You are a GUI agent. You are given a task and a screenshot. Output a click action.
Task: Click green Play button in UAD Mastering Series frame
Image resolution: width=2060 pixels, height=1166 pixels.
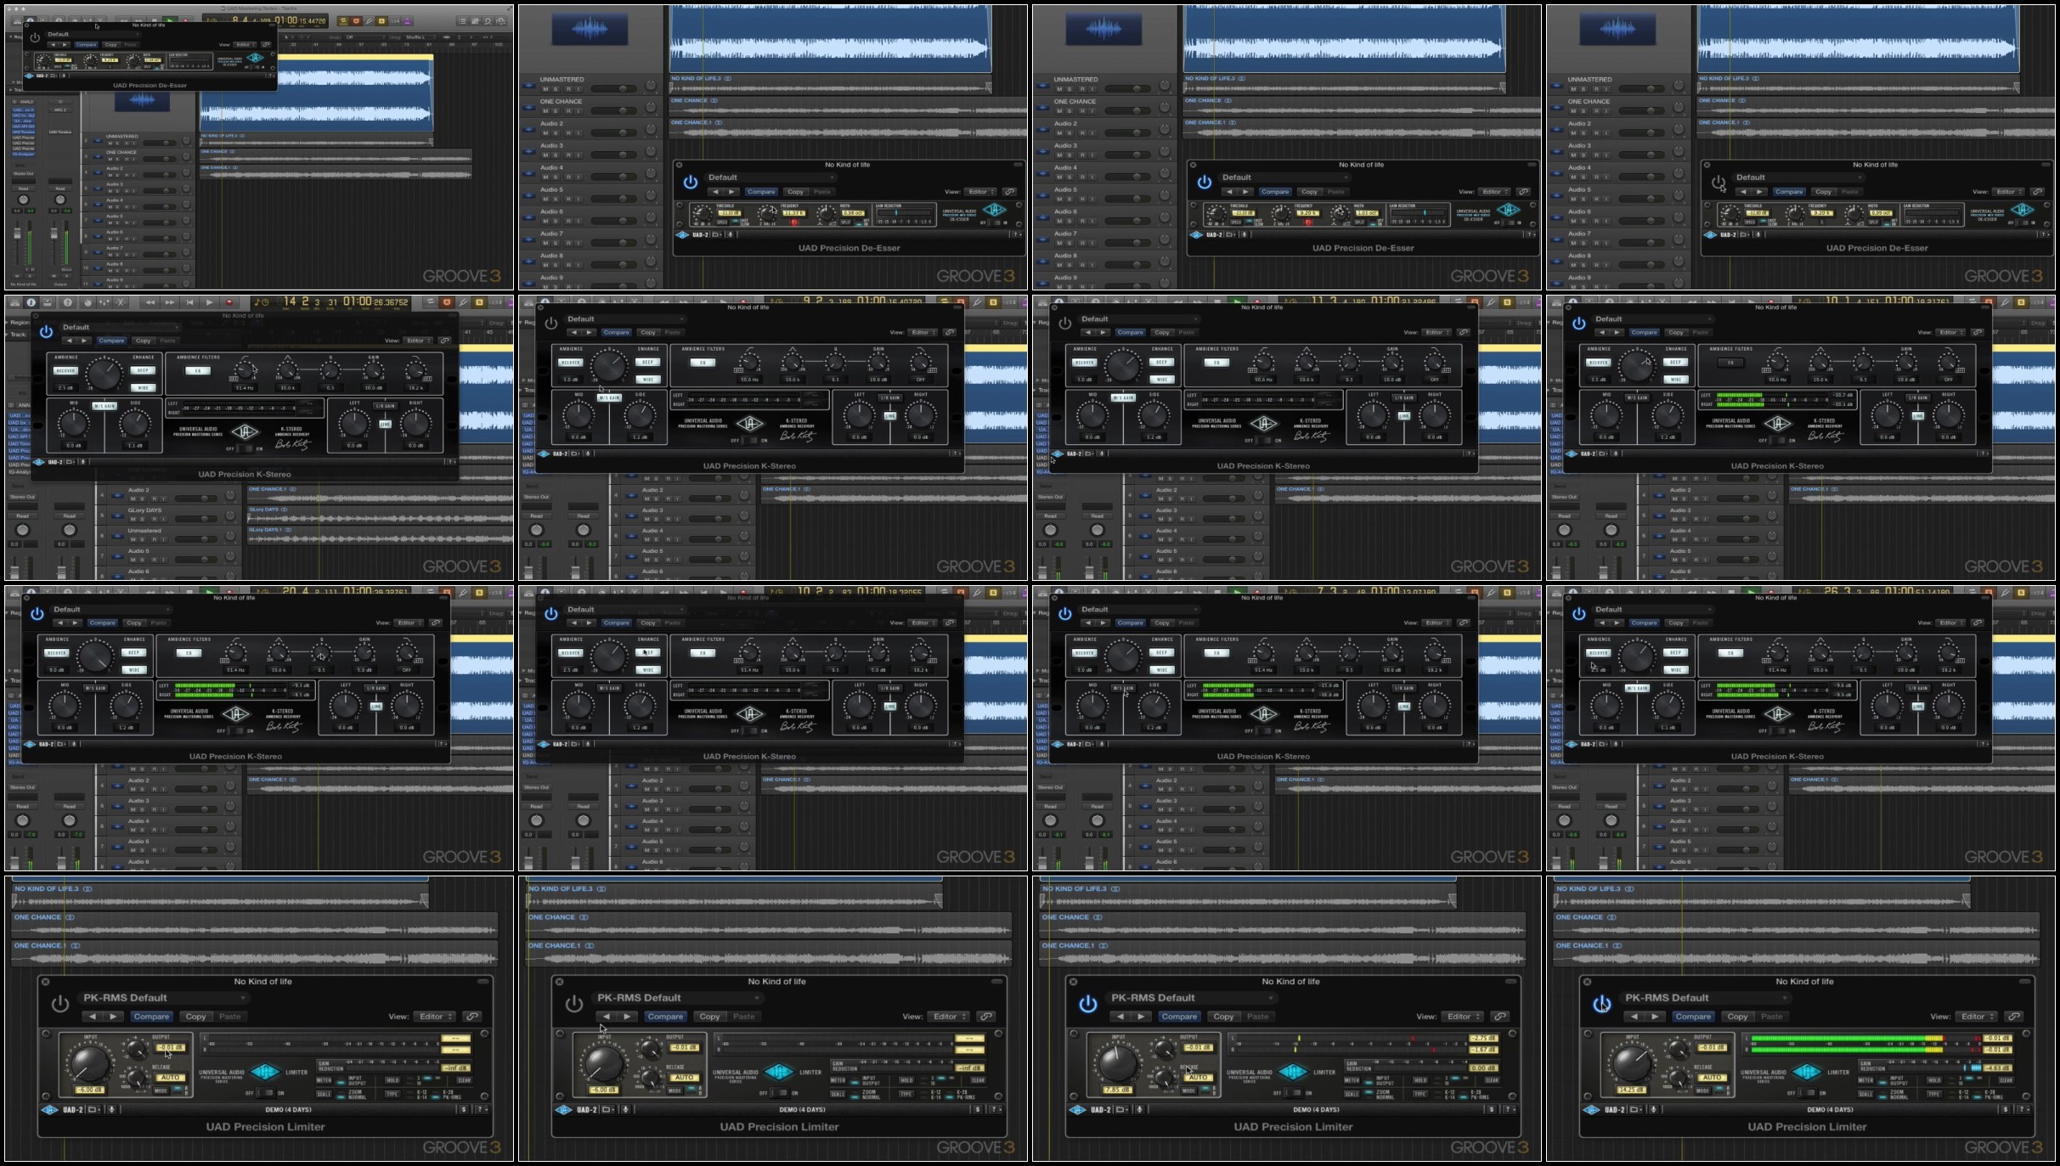(x=170, y=20)
